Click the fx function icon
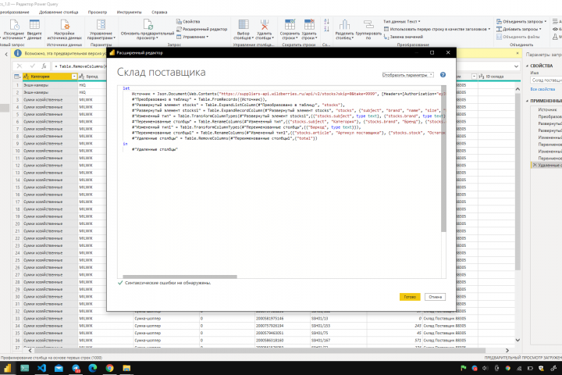 [44, 66]
